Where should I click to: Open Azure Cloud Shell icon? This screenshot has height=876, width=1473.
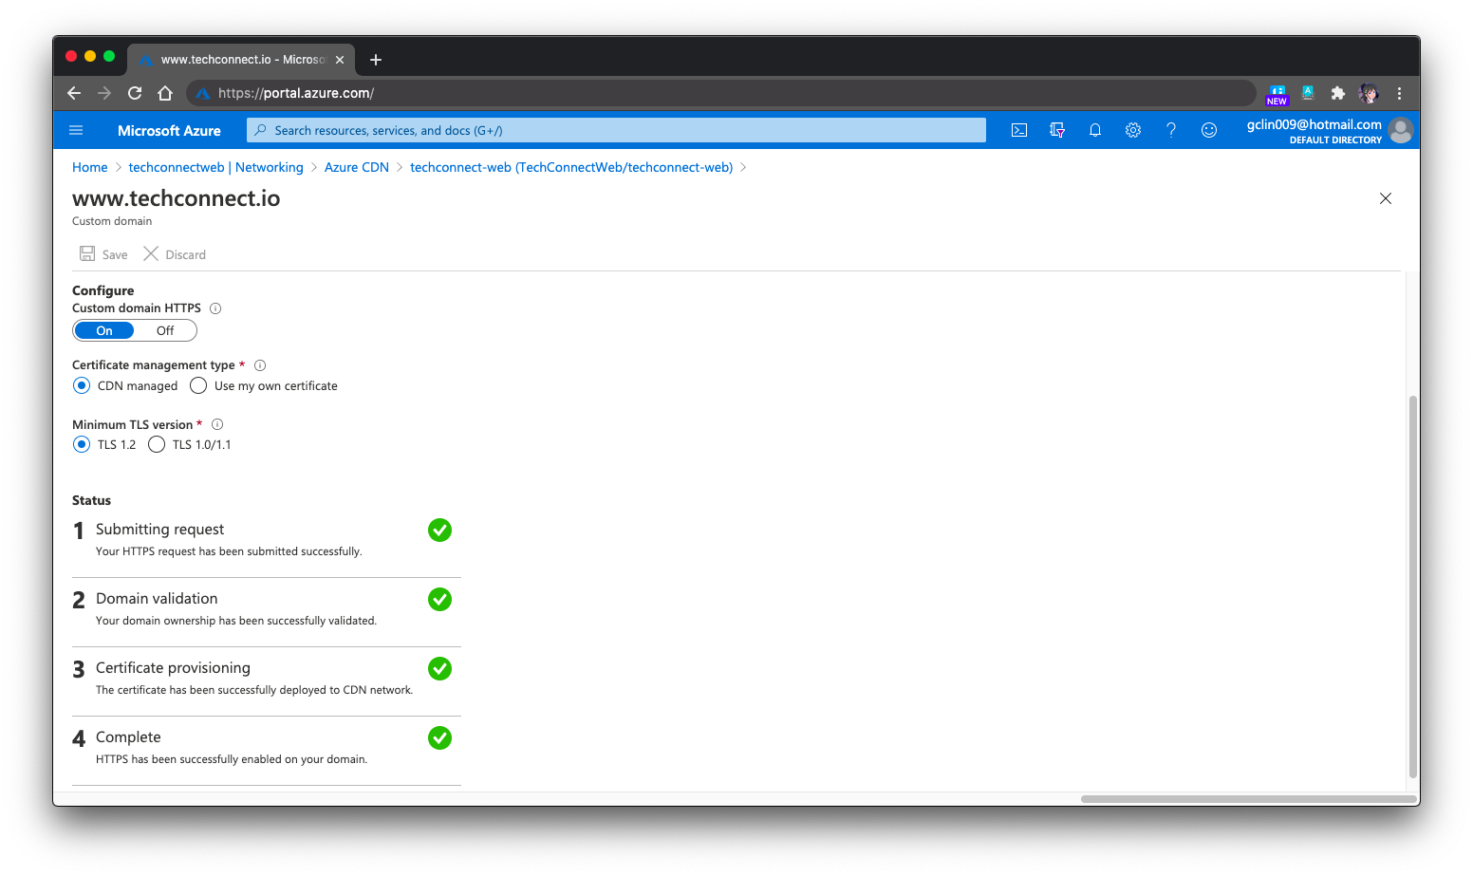[x=1019, y=130]
